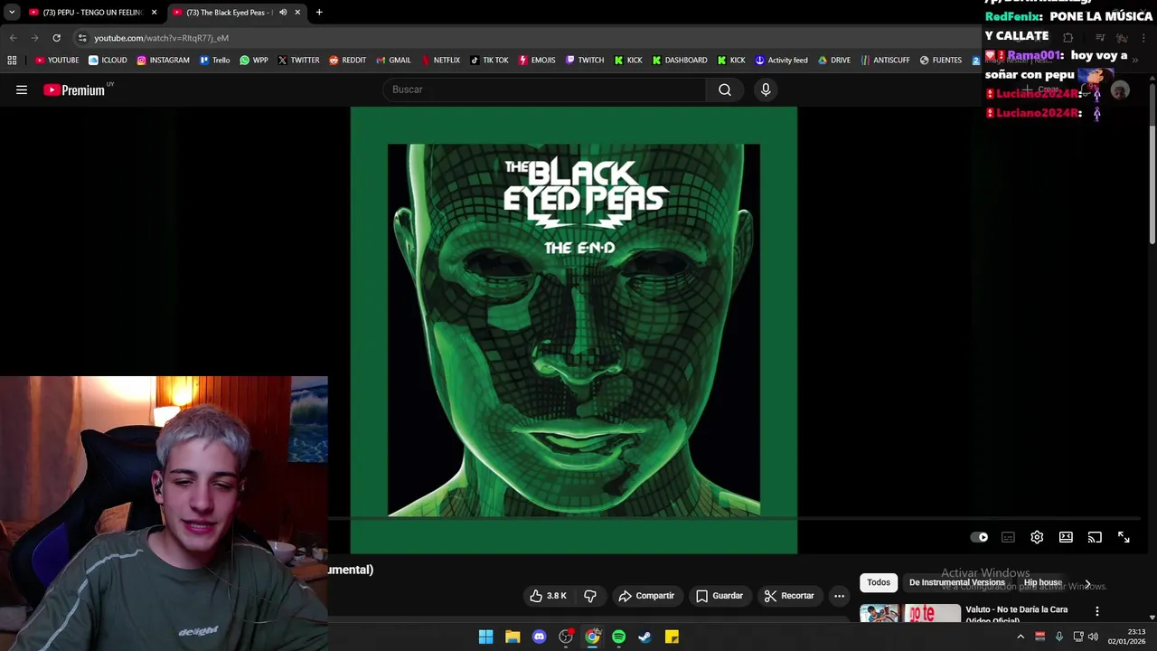Open the EMOJIS bookmark

point(537,61)
